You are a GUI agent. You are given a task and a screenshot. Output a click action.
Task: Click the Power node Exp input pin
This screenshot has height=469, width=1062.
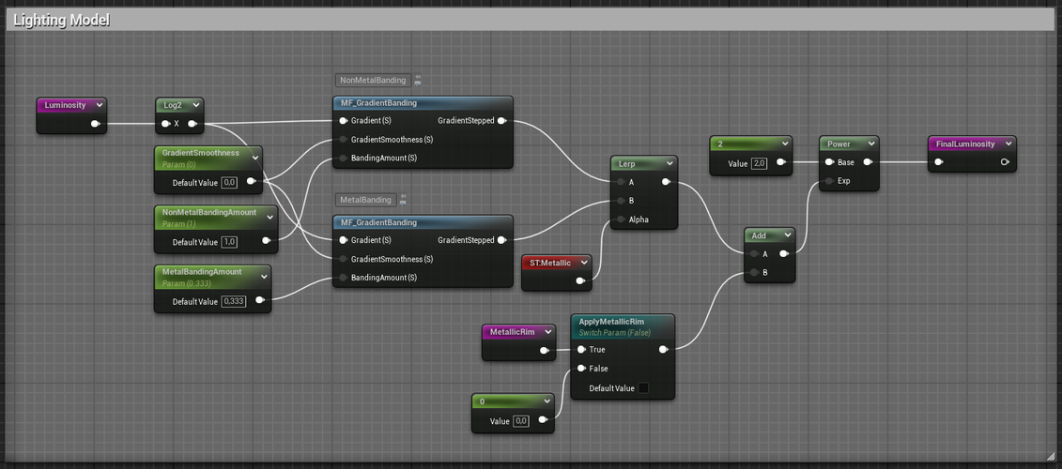tap(828, 181)
